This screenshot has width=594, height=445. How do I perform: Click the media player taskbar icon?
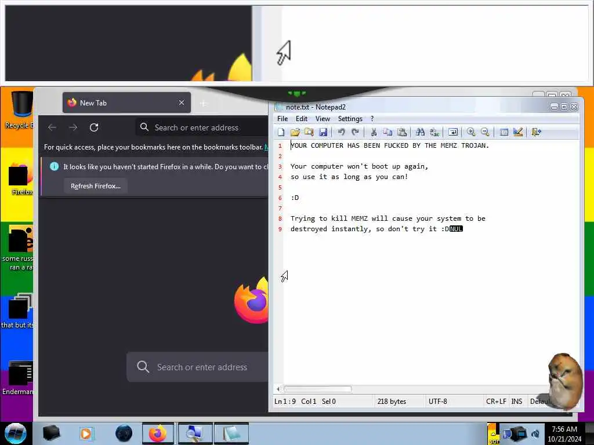pyautogui.click(x=86, y=433)
